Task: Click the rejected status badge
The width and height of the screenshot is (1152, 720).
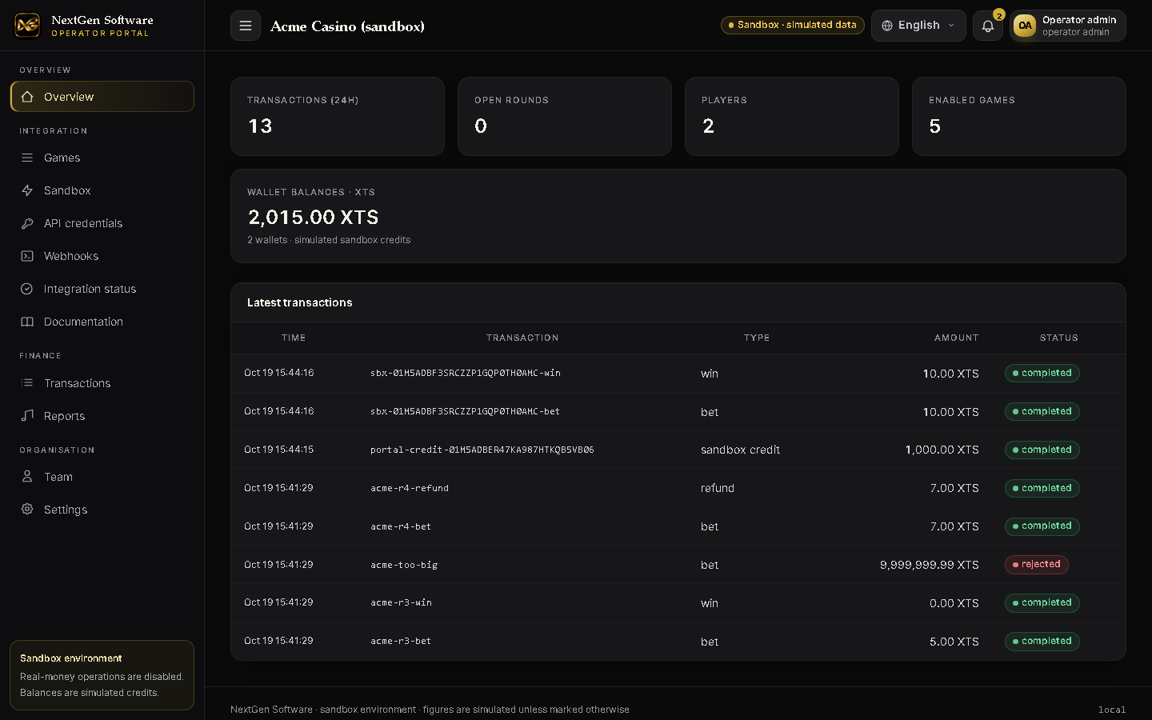Action: 1037,565
